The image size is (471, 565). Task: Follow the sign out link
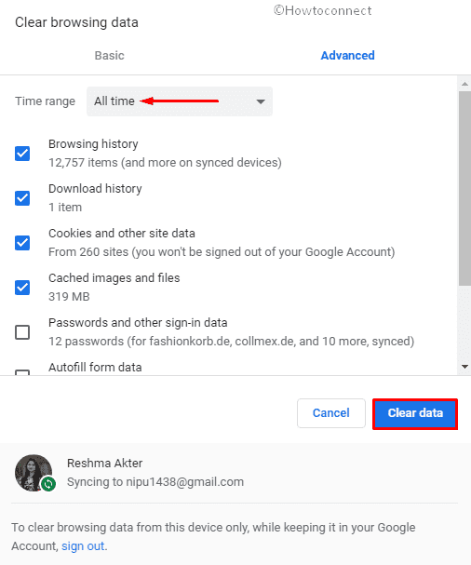coord(83,546)
